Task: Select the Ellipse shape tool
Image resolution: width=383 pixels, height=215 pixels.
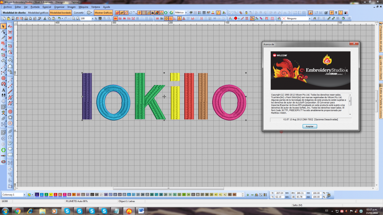Action: [10, 149]
